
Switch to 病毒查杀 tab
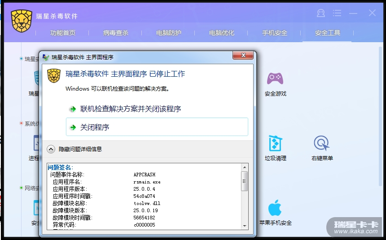[x=116, y=33]
